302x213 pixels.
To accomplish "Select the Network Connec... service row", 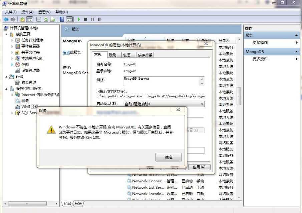I will click(x=181, y=181).
